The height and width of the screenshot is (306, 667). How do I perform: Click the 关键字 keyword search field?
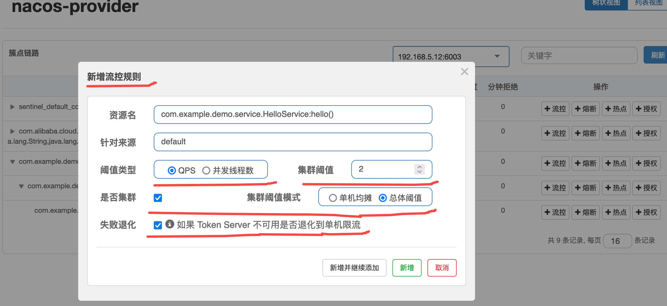tap(579, 56)
